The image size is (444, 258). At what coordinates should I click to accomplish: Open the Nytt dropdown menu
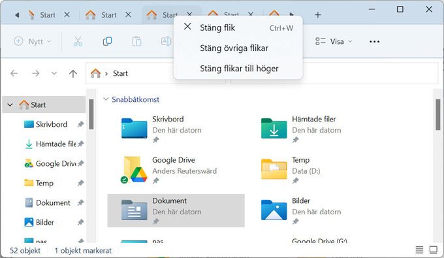click(x=33, y=42)
